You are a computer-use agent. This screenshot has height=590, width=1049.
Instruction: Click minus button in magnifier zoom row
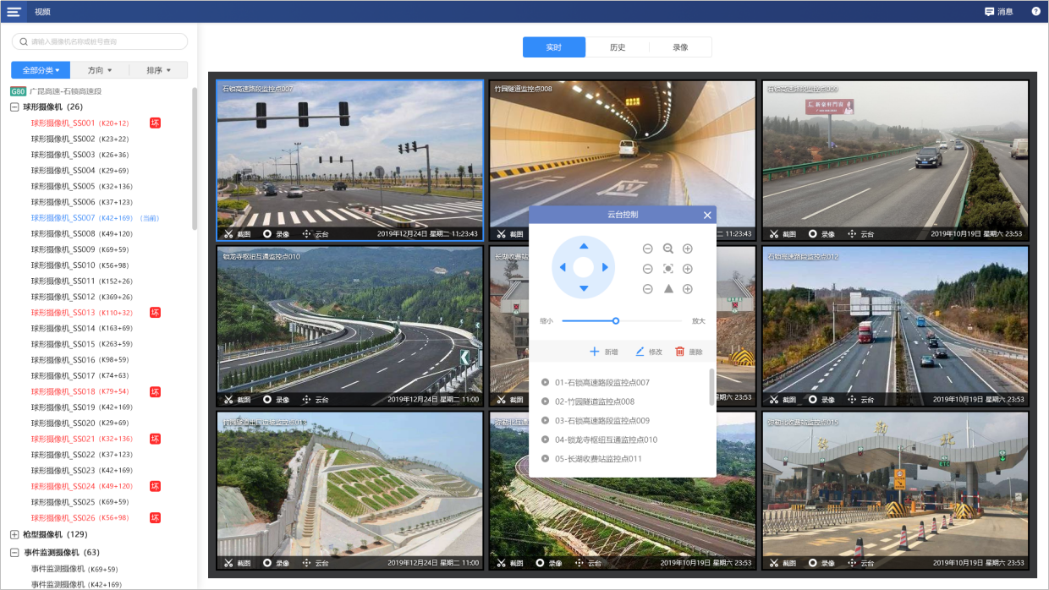tap(648, 249)
